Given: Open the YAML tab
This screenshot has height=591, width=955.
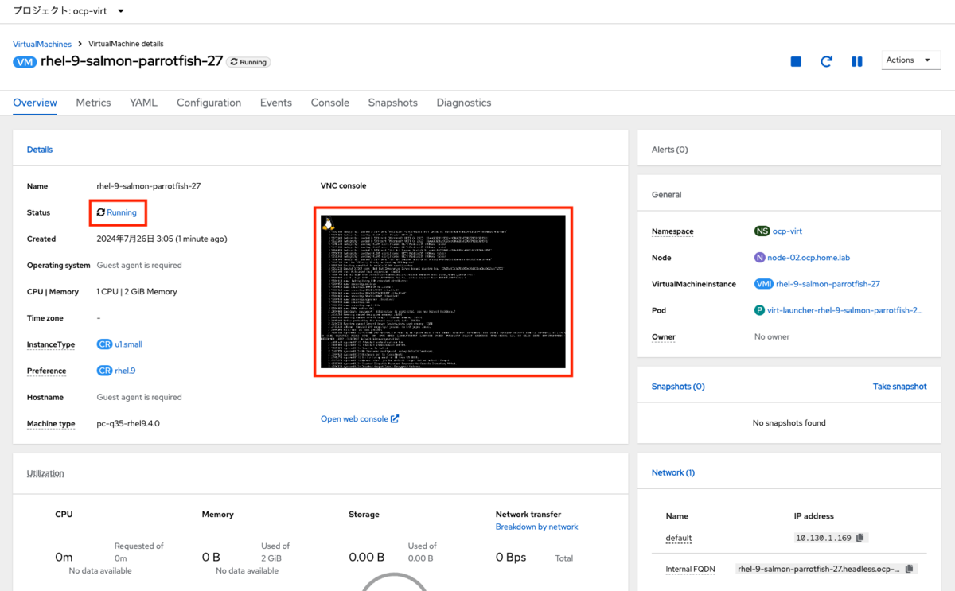Looking at the screenshot, I should [x=144, y=103].
